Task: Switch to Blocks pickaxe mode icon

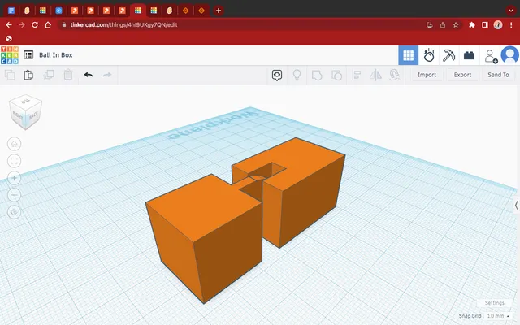Action: pyautogui.click(x=448, y=55)
